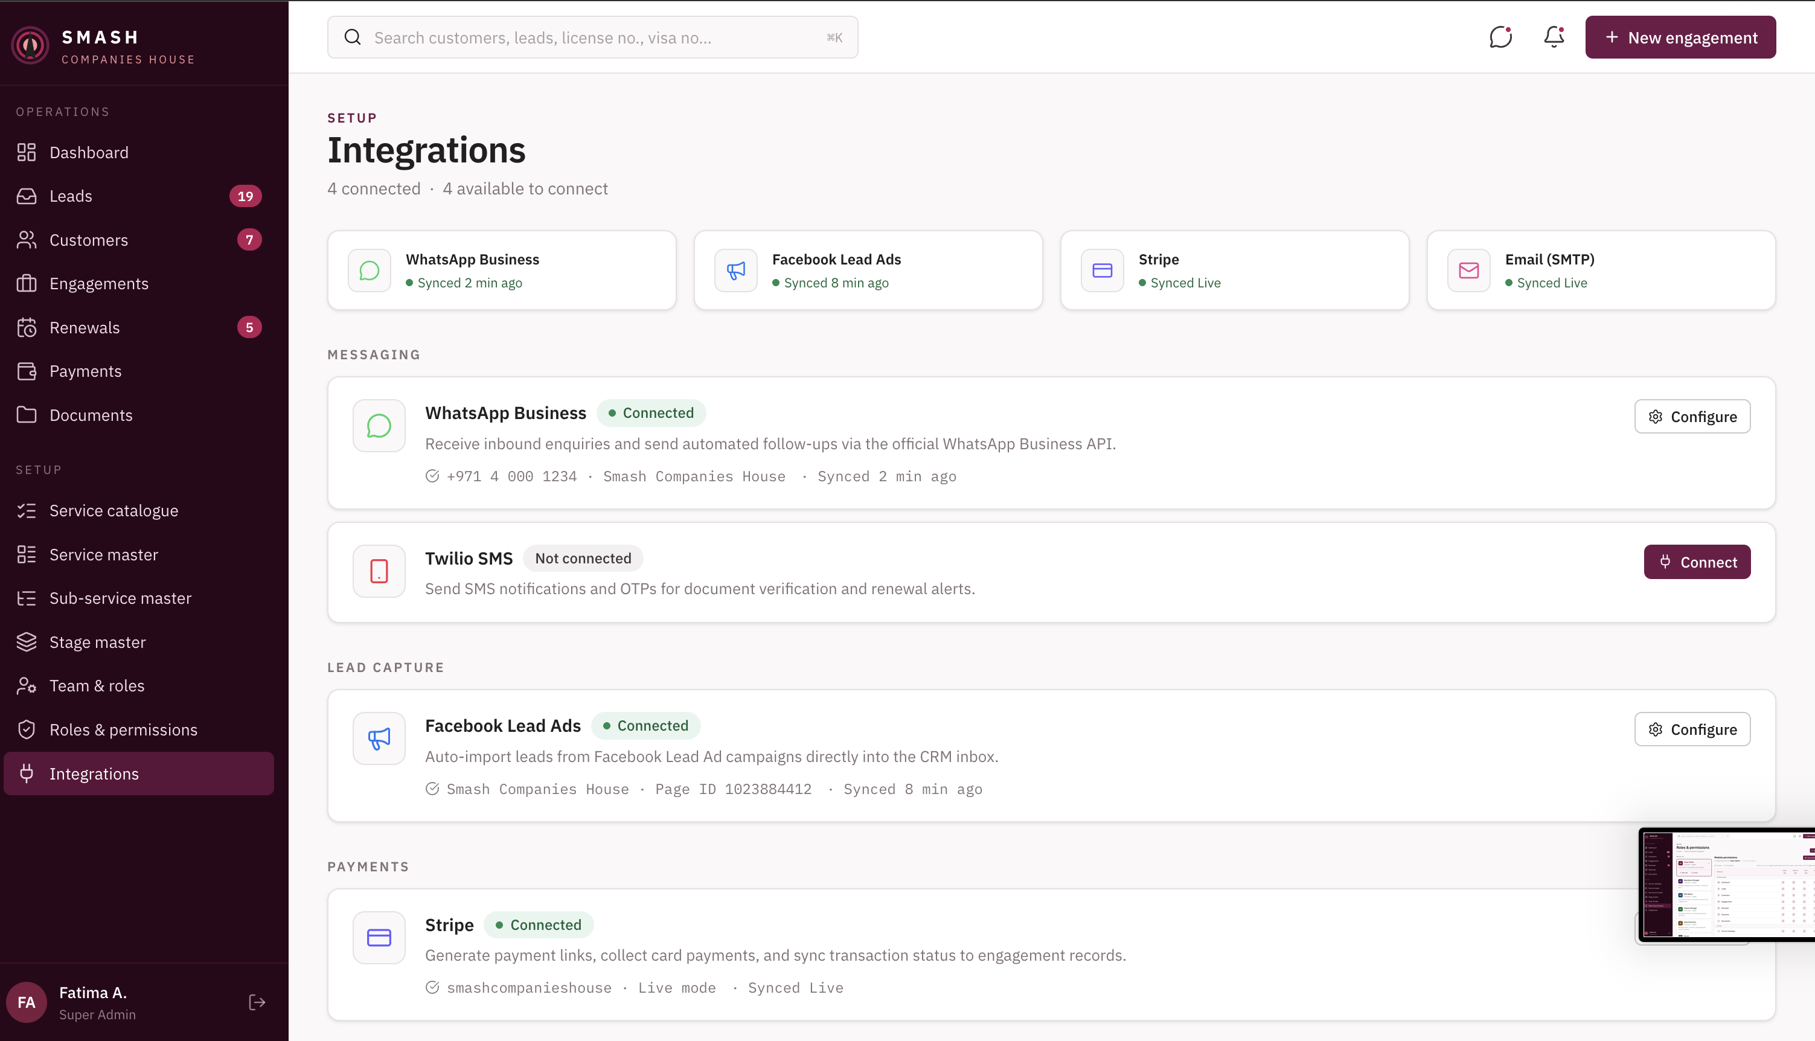This screenshot has height=1041, width=1815.
Task: Click the chat bubble icon in WhatsApp summary card
Action: [369, 271]
